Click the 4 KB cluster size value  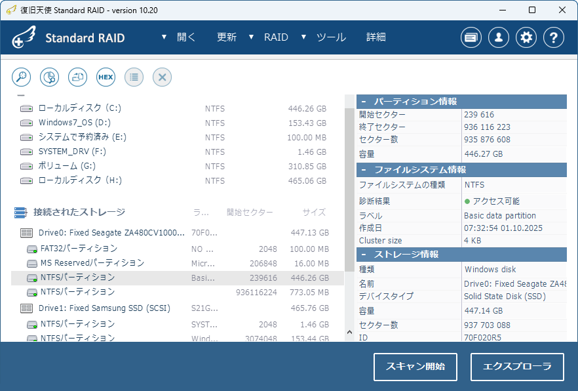tap(472, 241)
